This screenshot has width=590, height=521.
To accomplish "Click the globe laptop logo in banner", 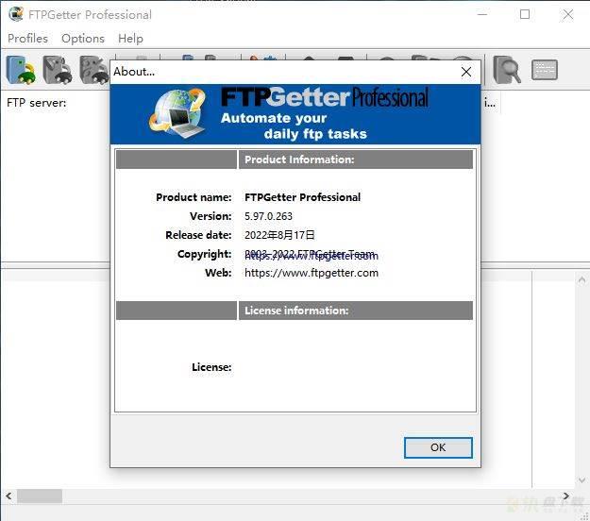I will tap(177, 113).
